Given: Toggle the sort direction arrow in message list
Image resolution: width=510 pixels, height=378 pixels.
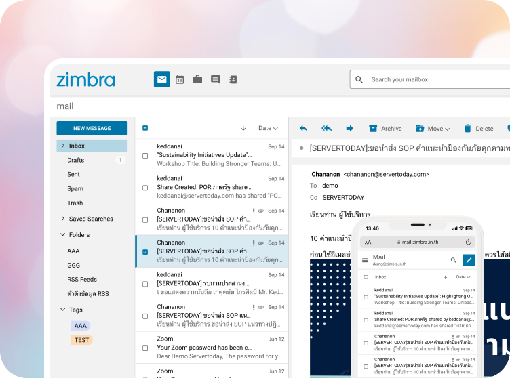Looking at the screenshot, I should 243,129.
